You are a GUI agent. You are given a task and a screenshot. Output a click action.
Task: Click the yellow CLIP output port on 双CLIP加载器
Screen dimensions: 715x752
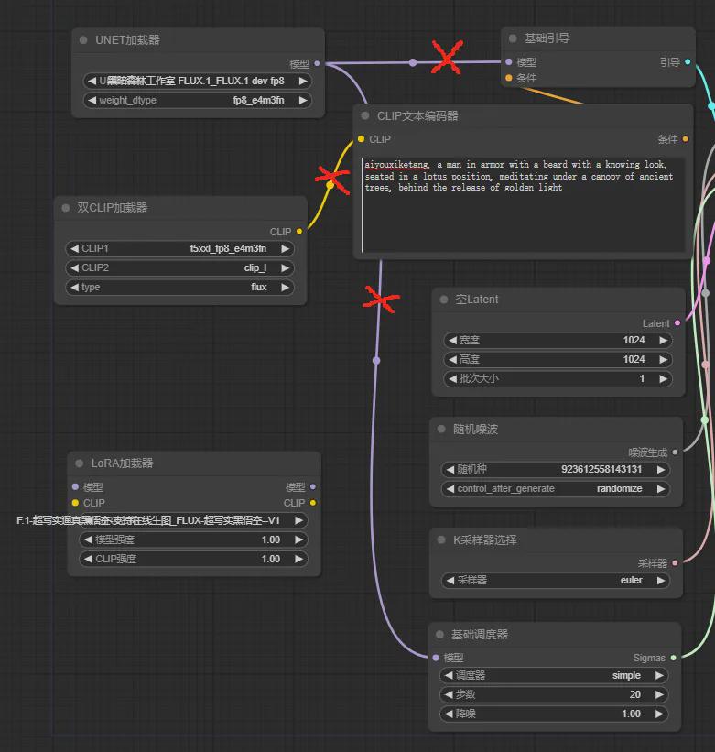[x=299, y=232]
